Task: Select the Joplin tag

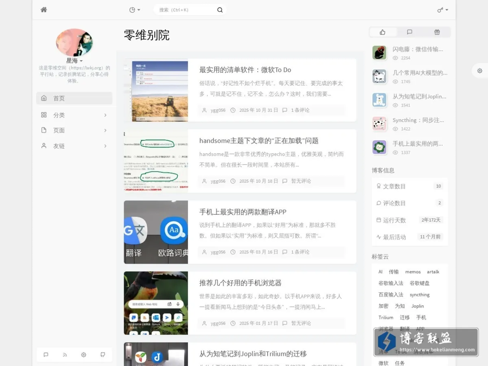Action: (418, 306)
